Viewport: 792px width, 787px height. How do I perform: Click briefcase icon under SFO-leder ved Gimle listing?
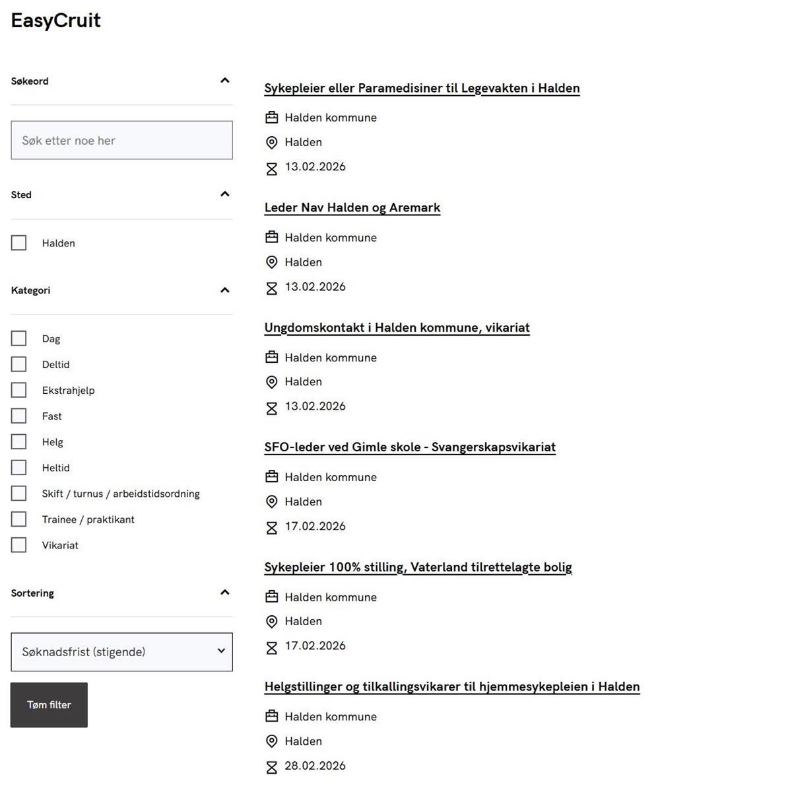[271, 477]
